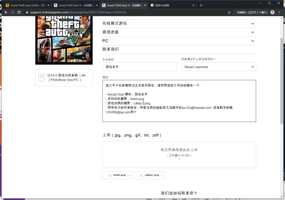Click the lock icon in address bar
Viewport: 285px width, 200px height.
tap(27, 12)
